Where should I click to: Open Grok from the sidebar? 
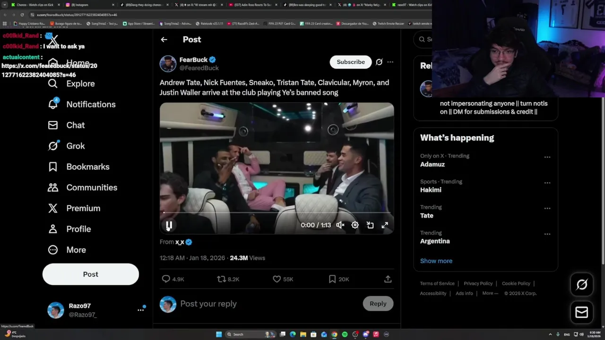[66, 146]
